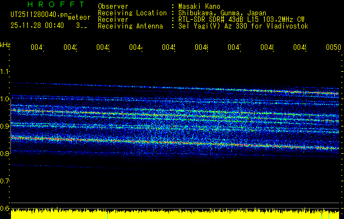Image resolution: width=344 pixels, height=219 pixels.
Task: Click the 0050 time marker
Action: click(333, 48)
